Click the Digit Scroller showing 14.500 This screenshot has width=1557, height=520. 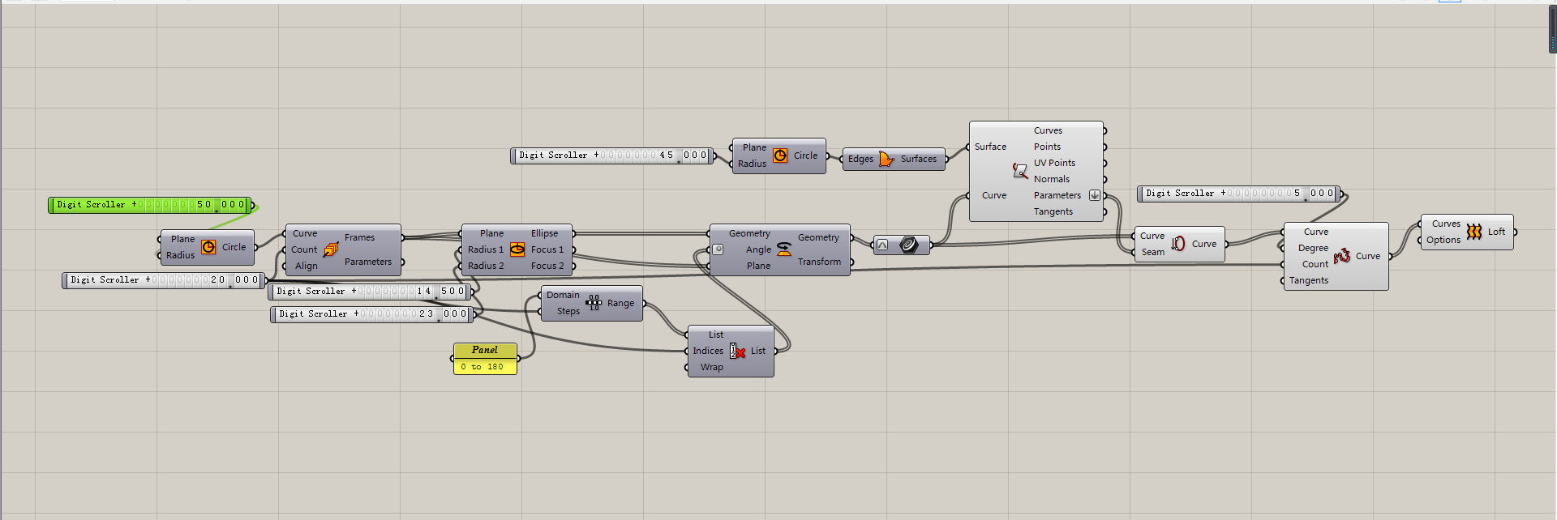pyautogui.click(x=369, y=291)
